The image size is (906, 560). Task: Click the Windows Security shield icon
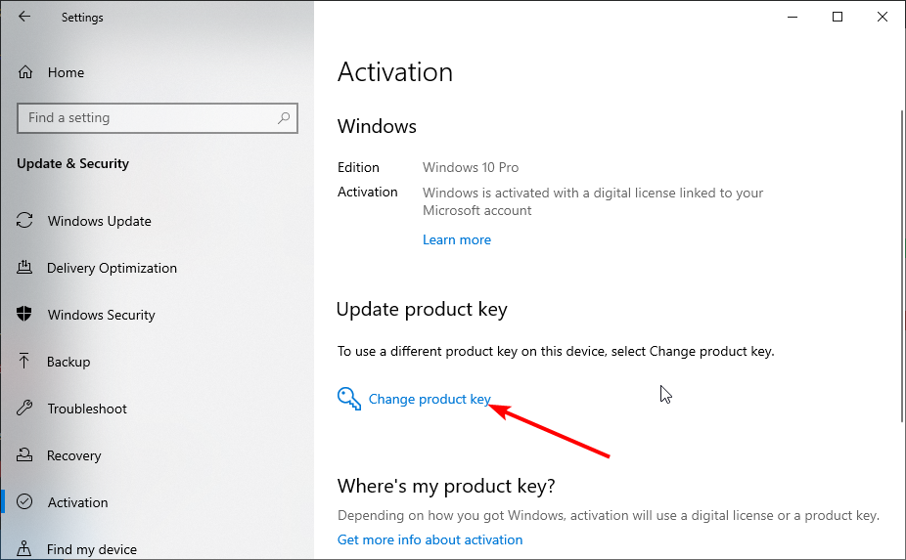coord(25,315)
